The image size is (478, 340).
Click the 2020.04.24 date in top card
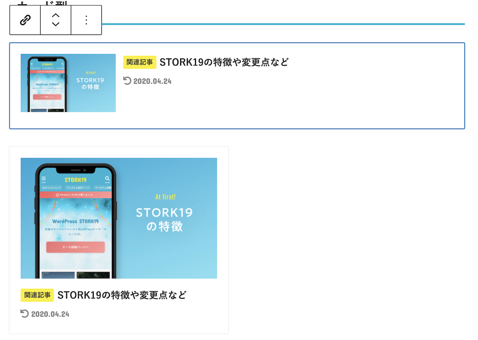[x=152, y=81]
